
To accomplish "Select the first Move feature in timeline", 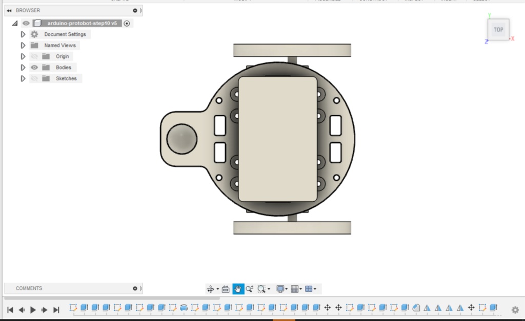I will [x=328, y=308].
